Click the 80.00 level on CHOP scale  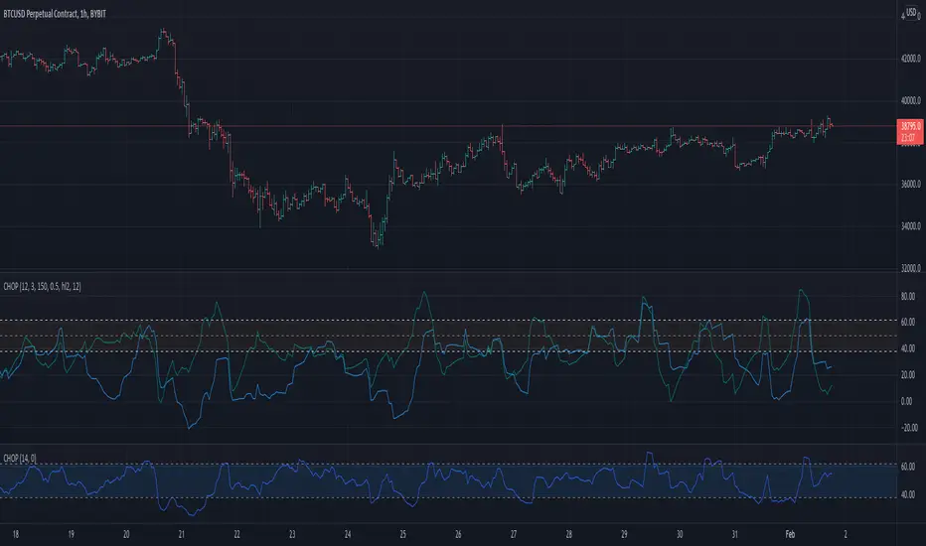[908, 296]
